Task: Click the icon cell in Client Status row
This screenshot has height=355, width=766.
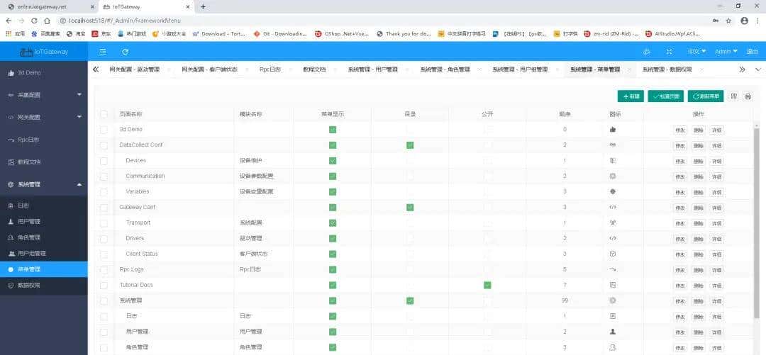Action: pyautogui.click(x=613, y=254)
